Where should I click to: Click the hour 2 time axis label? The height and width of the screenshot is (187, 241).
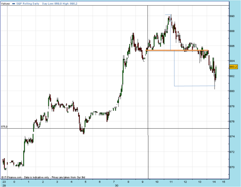(43, 182)
